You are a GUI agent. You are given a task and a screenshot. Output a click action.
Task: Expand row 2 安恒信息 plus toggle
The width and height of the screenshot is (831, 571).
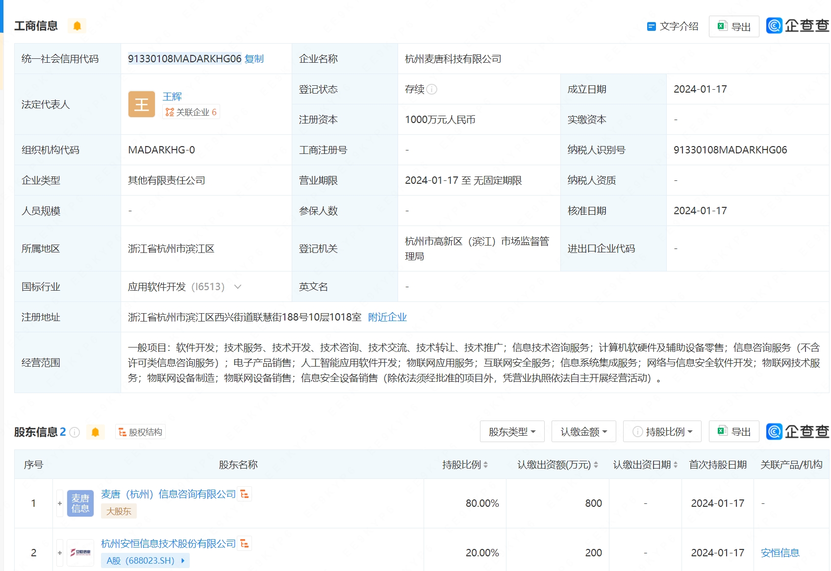pyautogui.click(x=60, y=553)
